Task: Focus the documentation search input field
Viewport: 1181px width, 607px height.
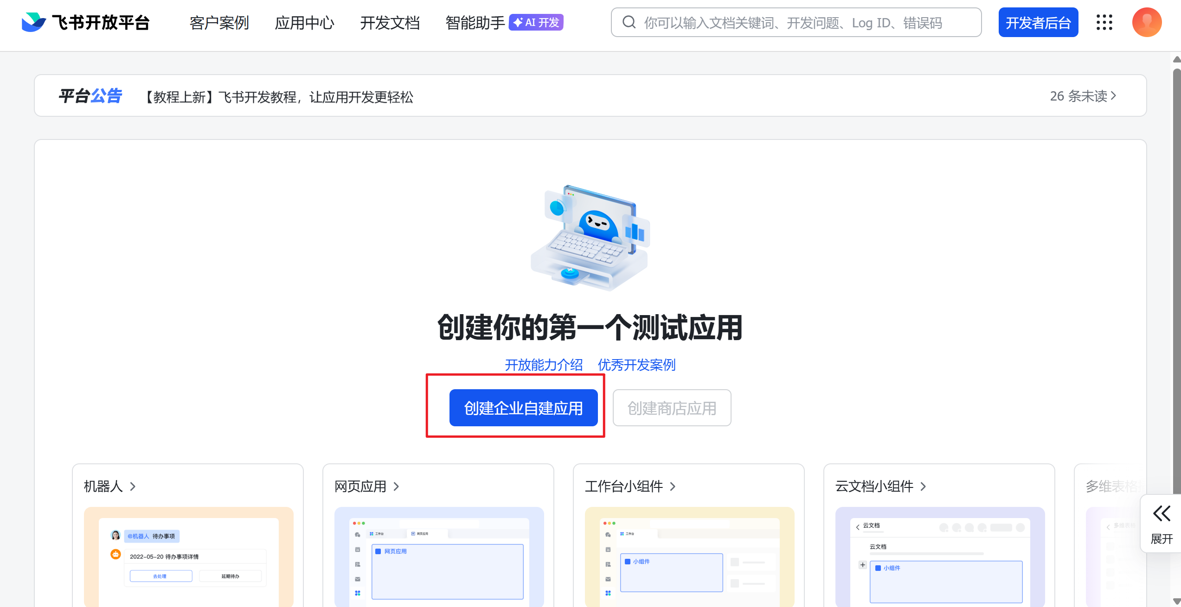Action: tap(796, 22)
